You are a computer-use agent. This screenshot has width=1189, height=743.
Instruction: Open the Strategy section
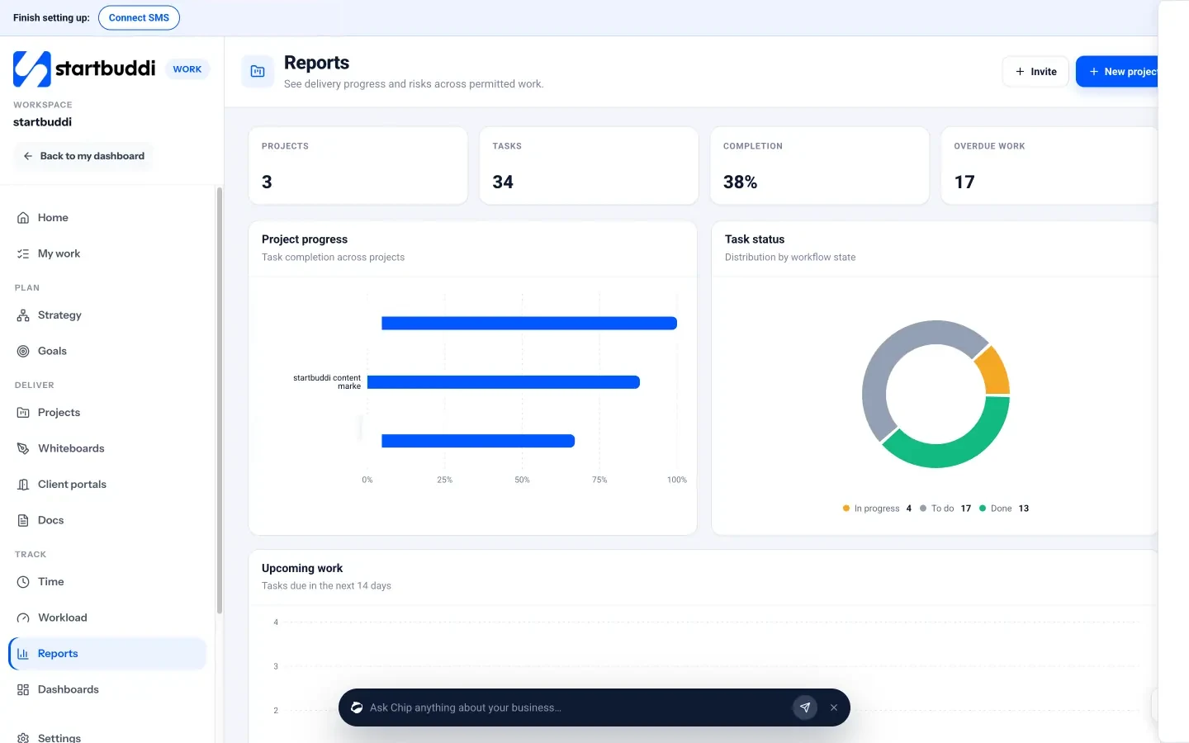pos(107,315)
